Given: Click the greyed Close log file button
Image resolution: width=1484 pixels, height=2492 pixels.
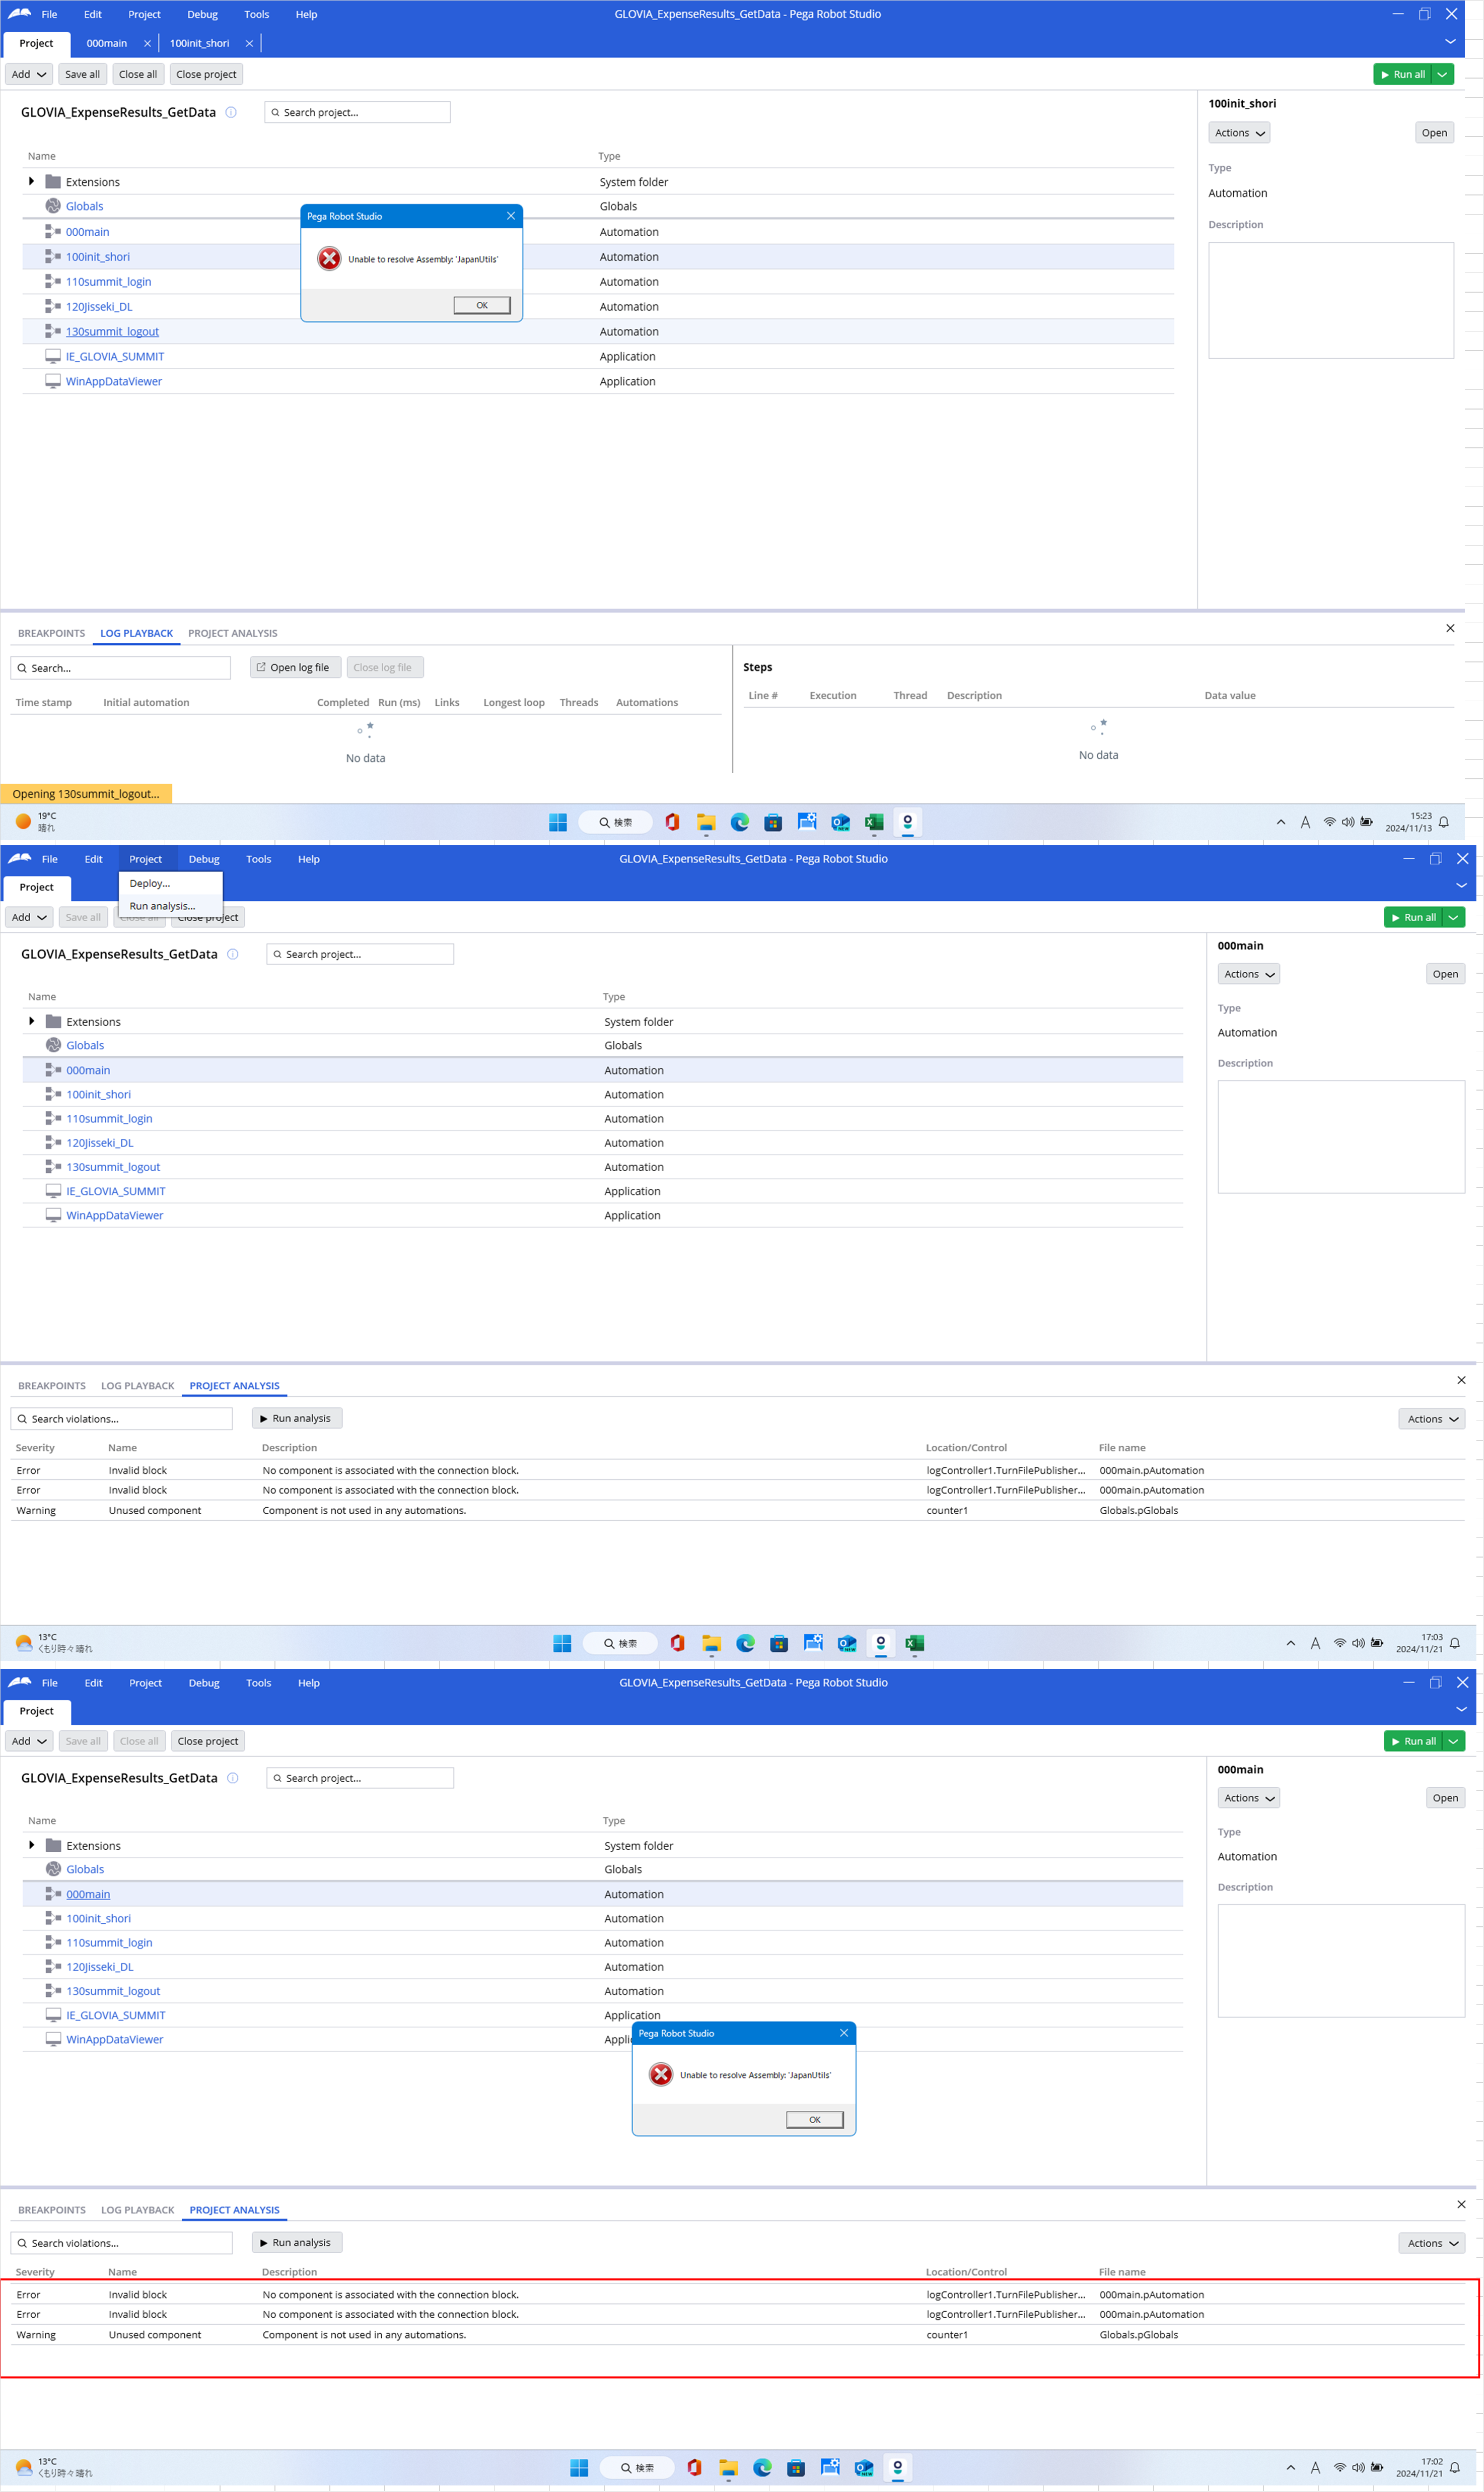Looking at the screenshot, I should 384,667.
